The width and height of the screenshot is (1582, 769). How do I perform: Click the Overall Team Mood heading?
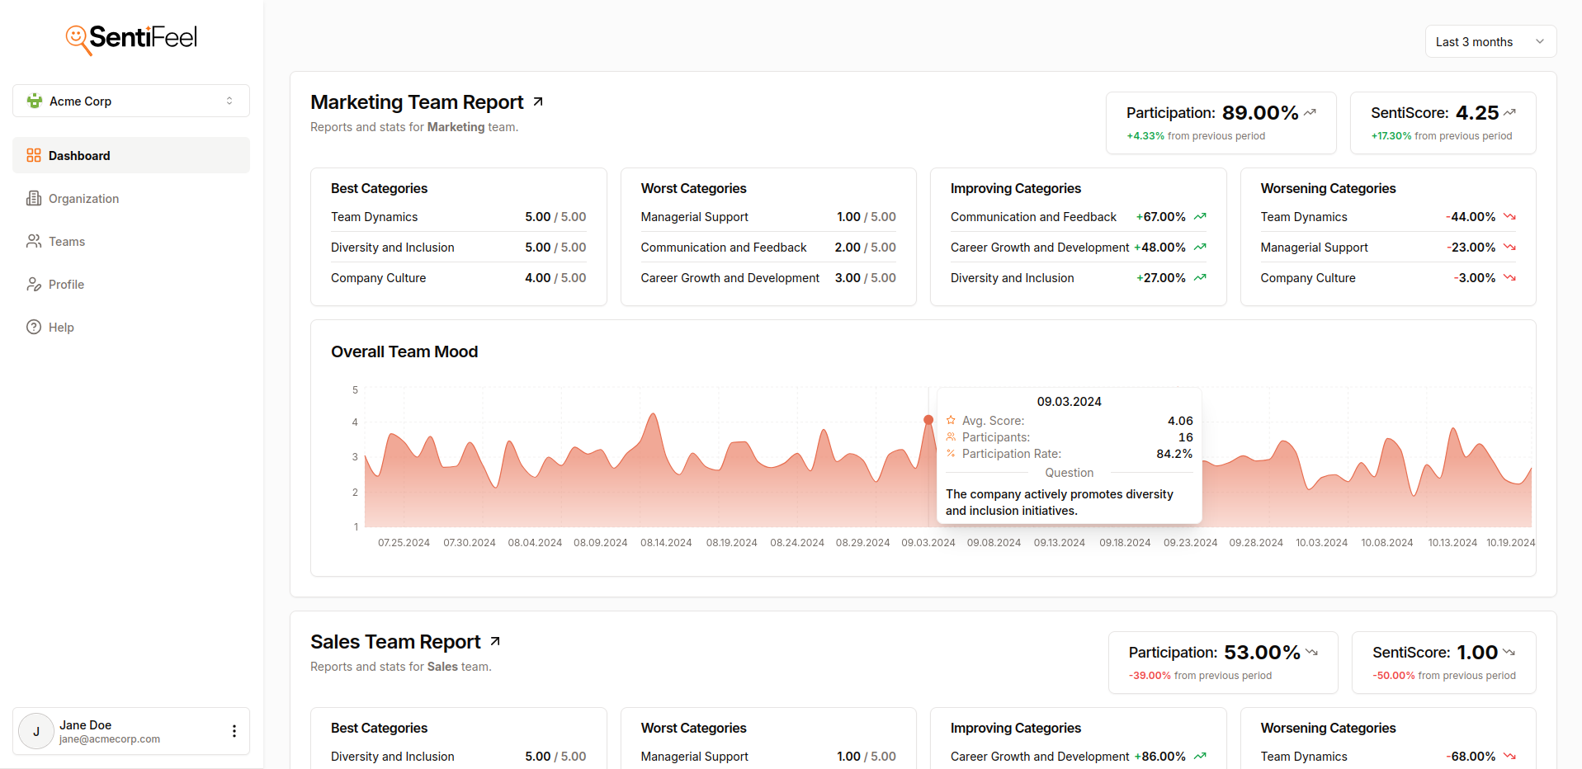[404, 351]
